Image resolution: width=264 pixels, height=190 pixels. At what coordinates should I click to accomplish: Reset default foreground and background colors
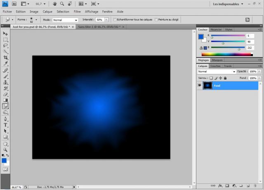tap(3, 155)
